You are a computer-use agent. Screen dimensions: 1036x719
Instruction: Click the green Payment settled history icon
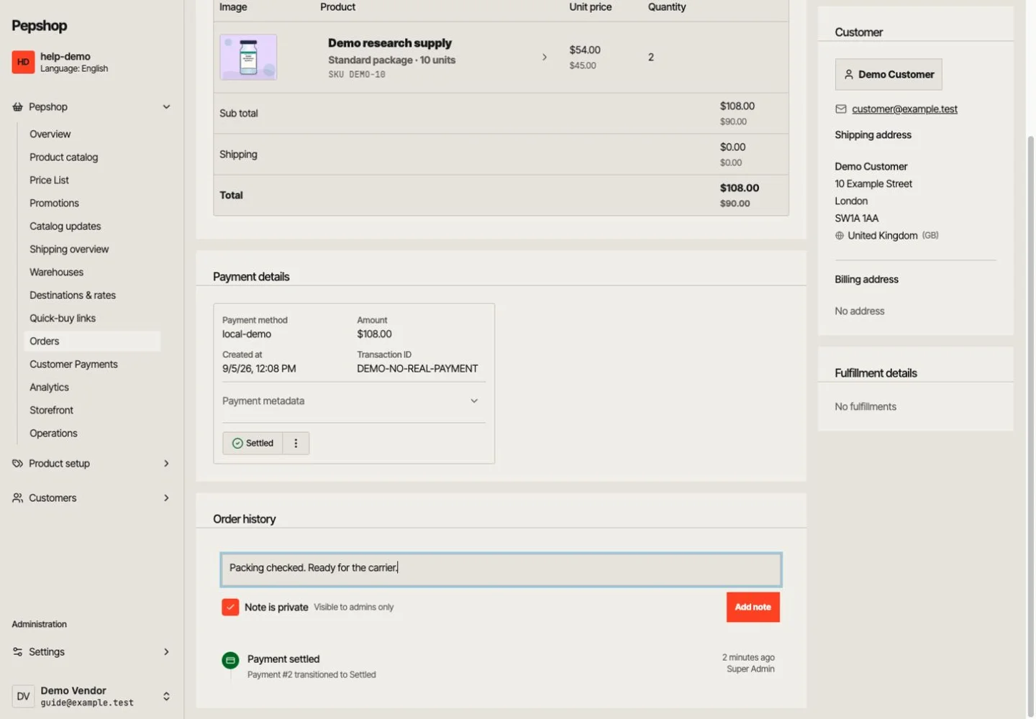230,660
